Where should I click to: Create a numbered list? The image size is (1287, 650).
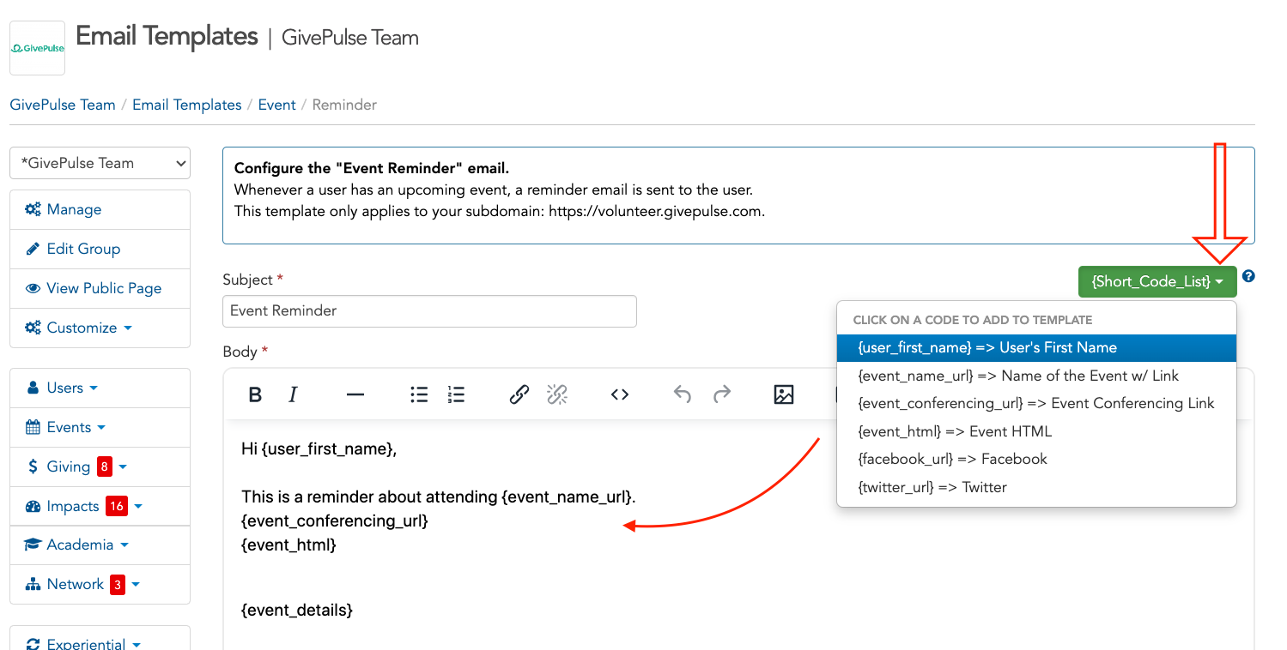456,394
